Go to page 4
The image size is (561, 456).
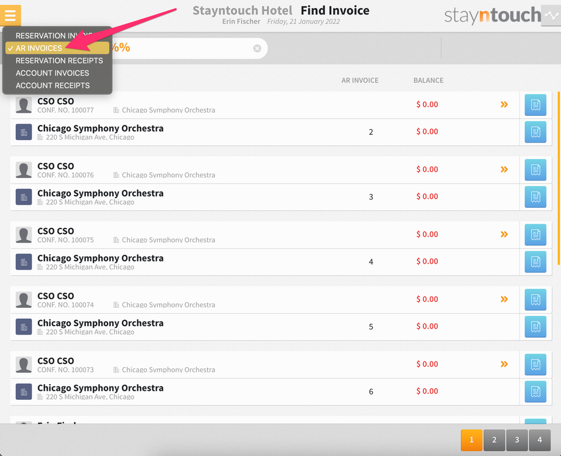(x=540, y=440)
